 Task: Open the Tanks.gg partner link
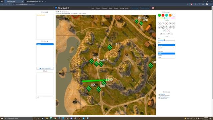click(x=163, y=94)
